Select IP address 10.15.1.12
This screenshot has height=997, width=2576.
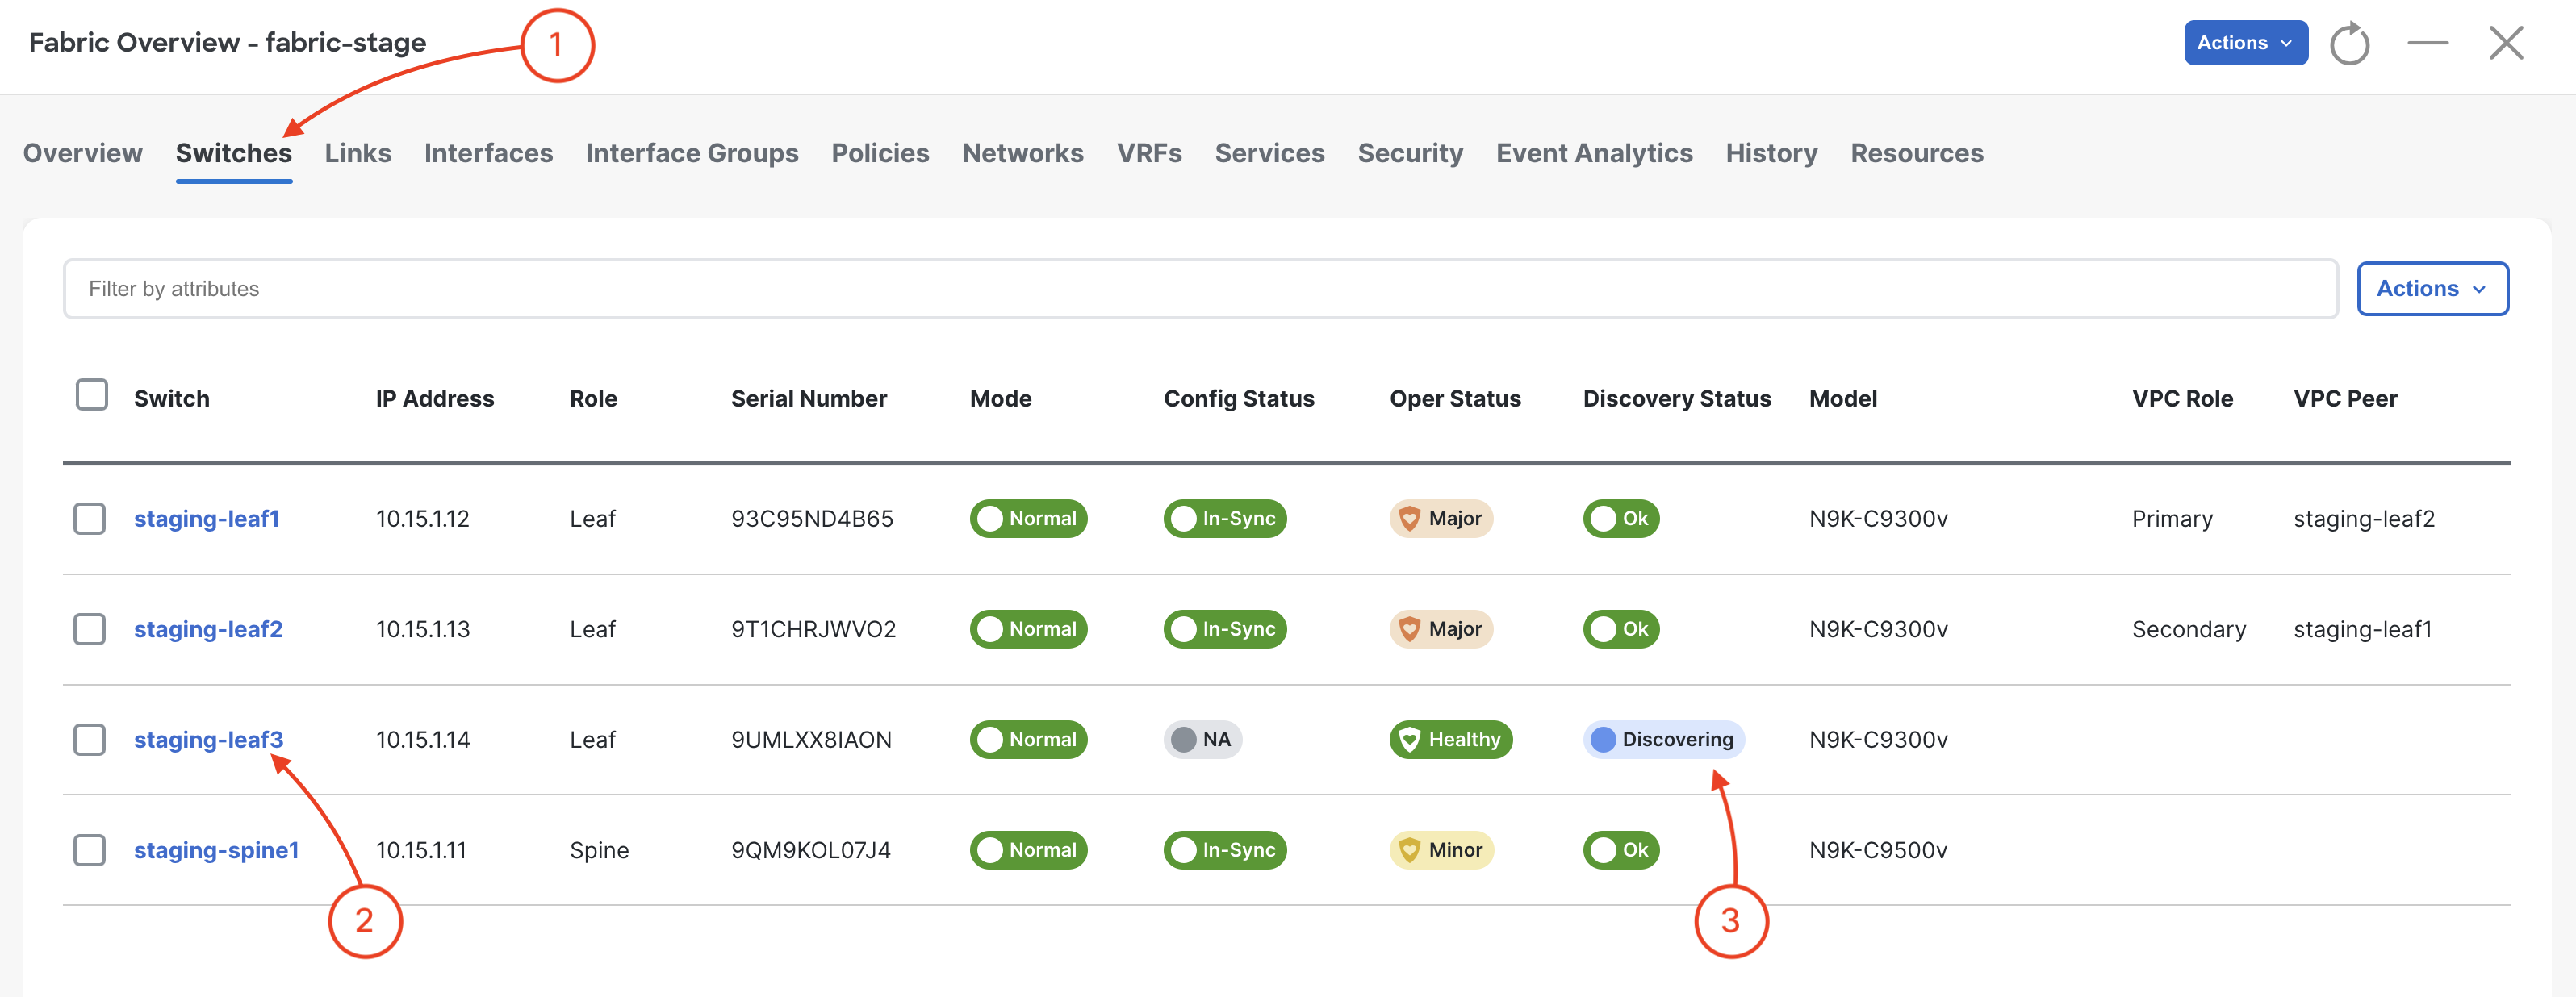pyautogui.click(x=423, y=519)
